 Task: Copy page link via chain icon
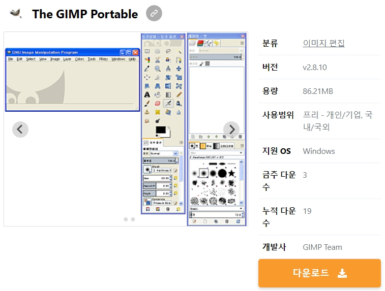pos(154,13)
